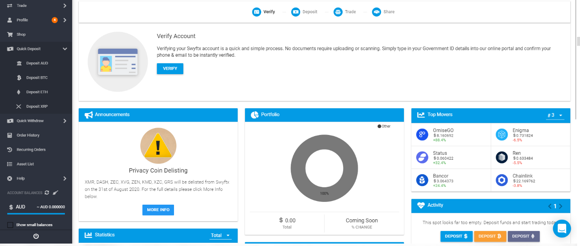The height and width of the screenshot is (246, 580).
Task: Click the XRP icon beside Deposit XRP
Action: [19, 107]
